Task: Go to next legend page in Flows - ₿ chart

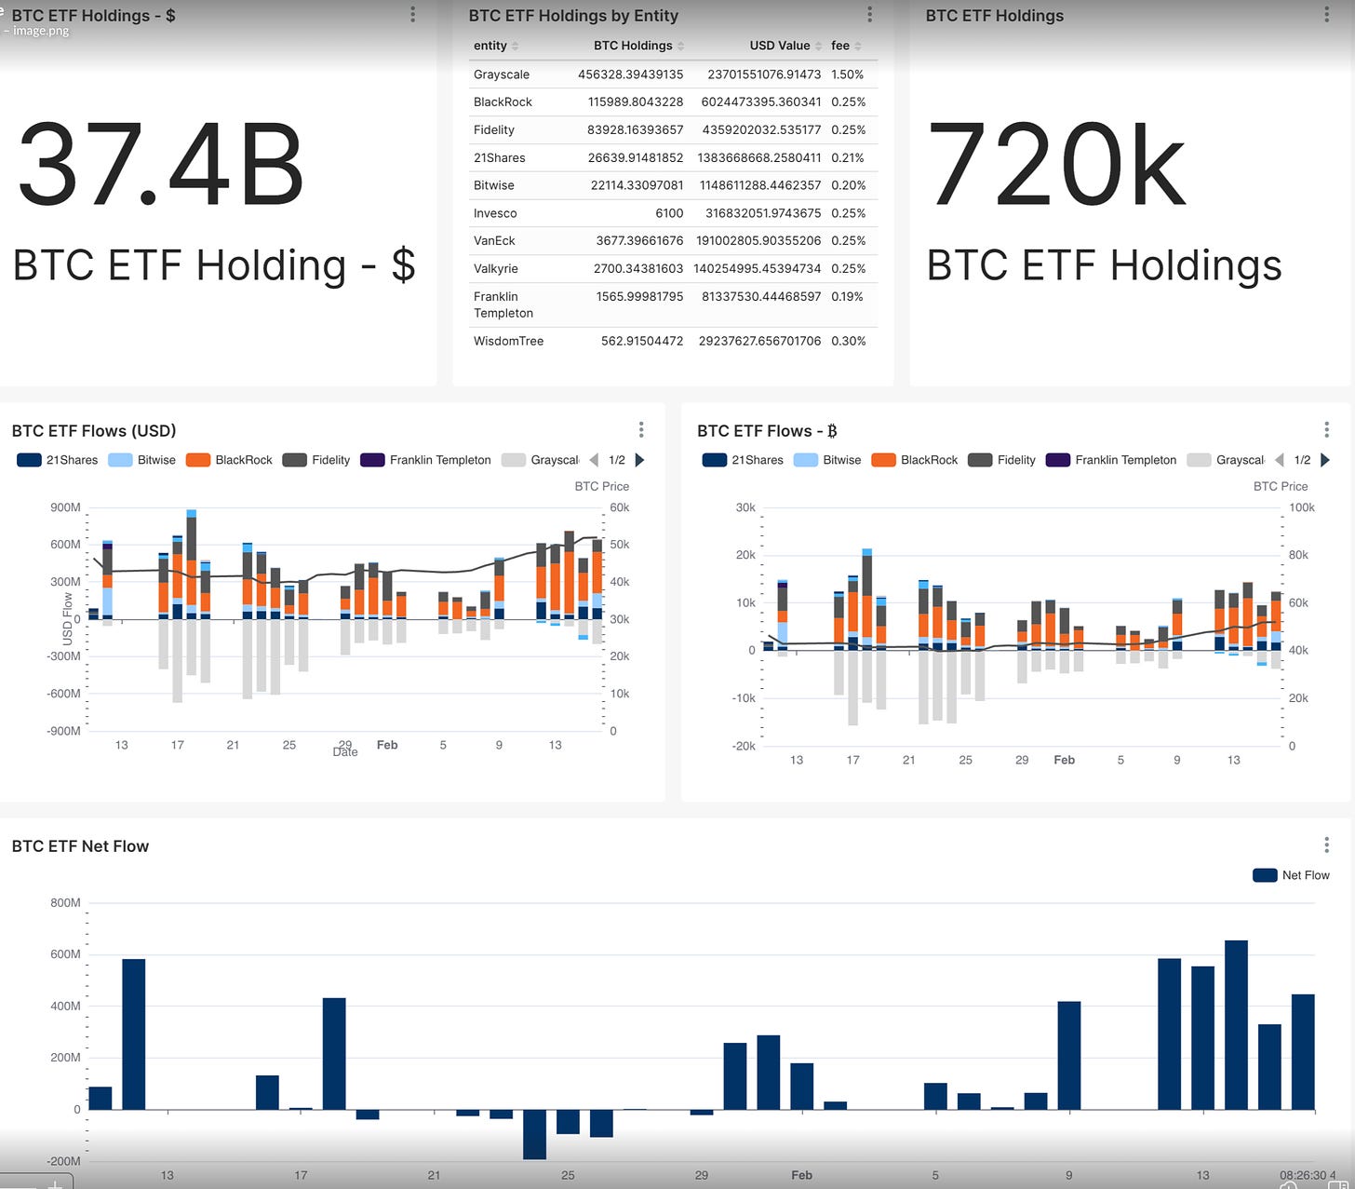Action: coord(1325,460)
